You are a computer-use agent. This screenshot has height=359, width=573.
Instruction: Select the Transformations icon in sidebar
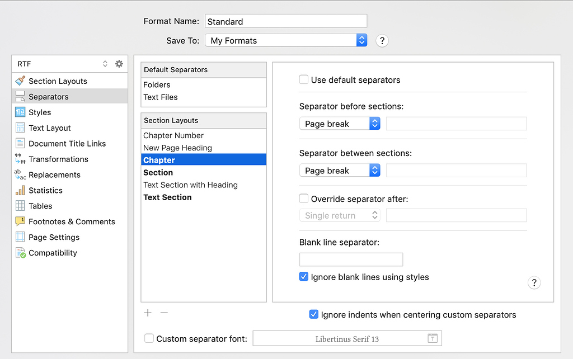pyautogui.click(x=18, y=159)
